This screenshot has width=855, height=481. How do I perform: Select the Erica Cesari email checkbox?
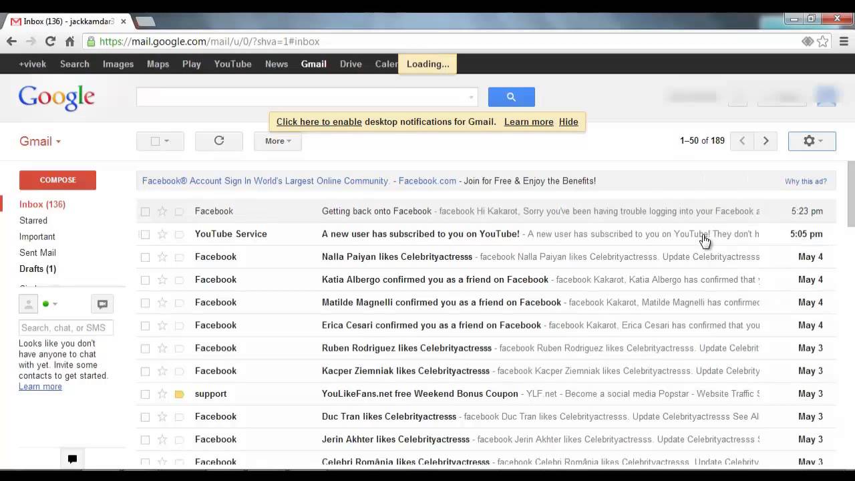[145, 325]
